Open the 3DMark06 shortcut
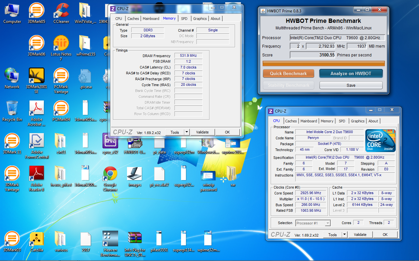This screenshot has width=419, height=261. [36, 46]
